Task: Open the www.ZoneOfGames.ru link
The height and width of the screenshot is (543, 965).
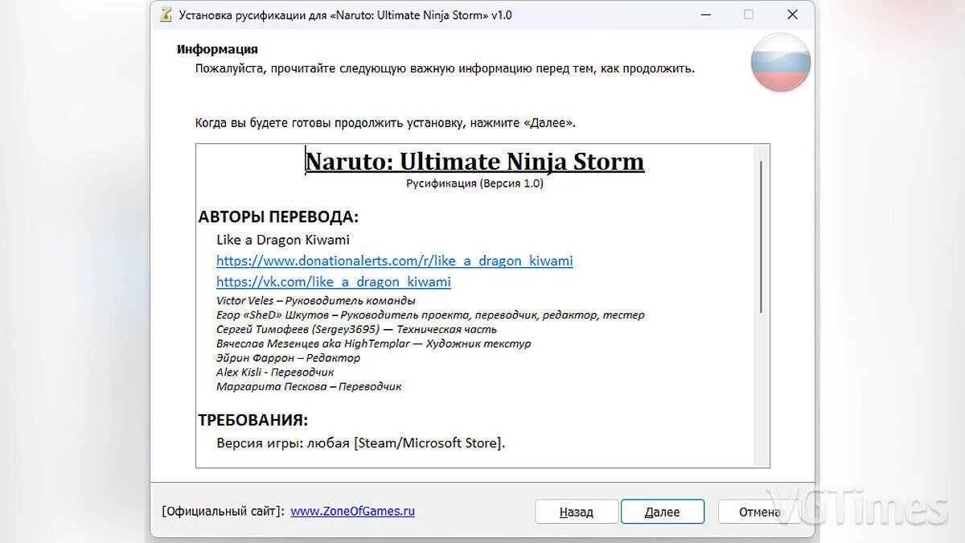Action: (353, 511)
